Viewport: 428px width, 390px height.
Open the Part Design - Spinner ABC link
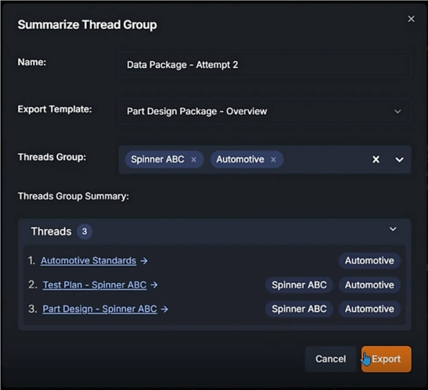coord(100,309)
